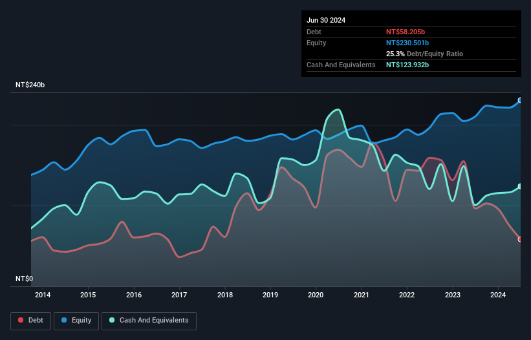Click the 25.3% Debt/Equity Ratio text
The image size is (531, 340).
(x=425, y=54)
